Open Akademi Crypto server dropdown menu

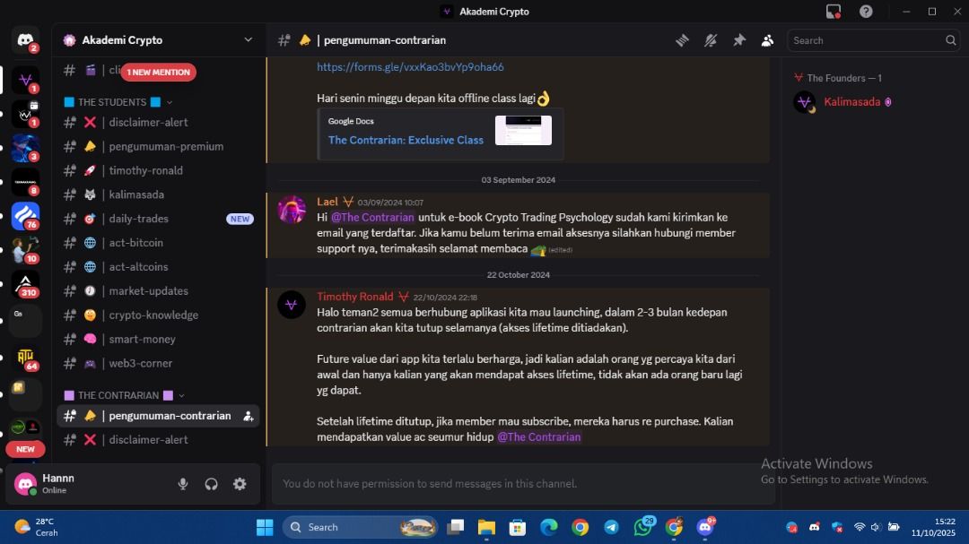tap(248, 40)
